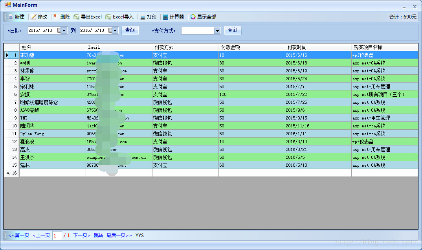Click the 查询 button next to 支付方式
This screenshot has height=250, width=422.
tap(233, 30)
